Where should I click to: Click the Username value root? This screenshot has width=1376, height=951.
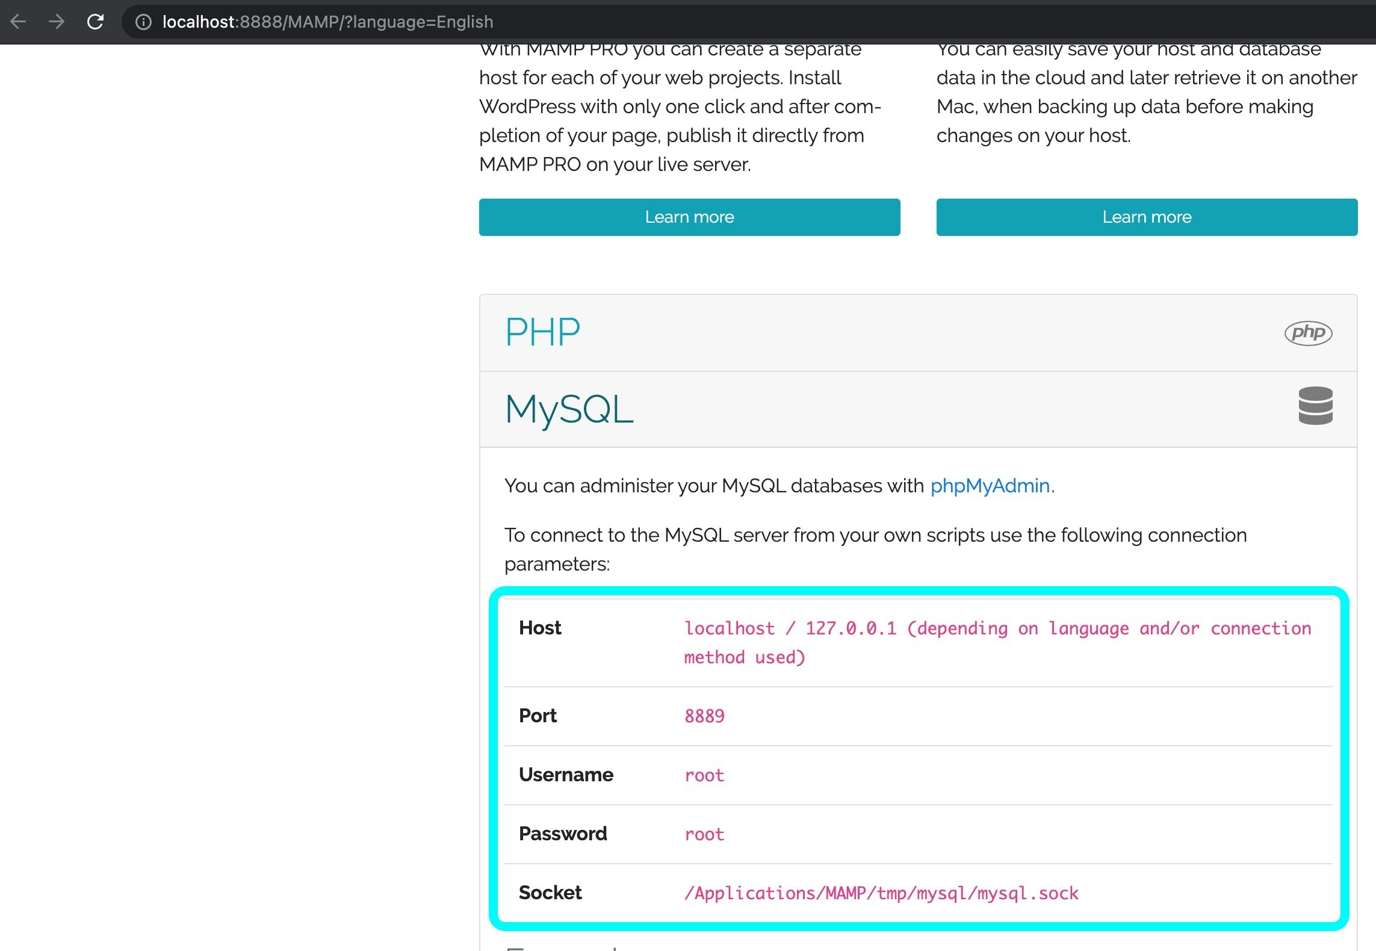point(704,775)
